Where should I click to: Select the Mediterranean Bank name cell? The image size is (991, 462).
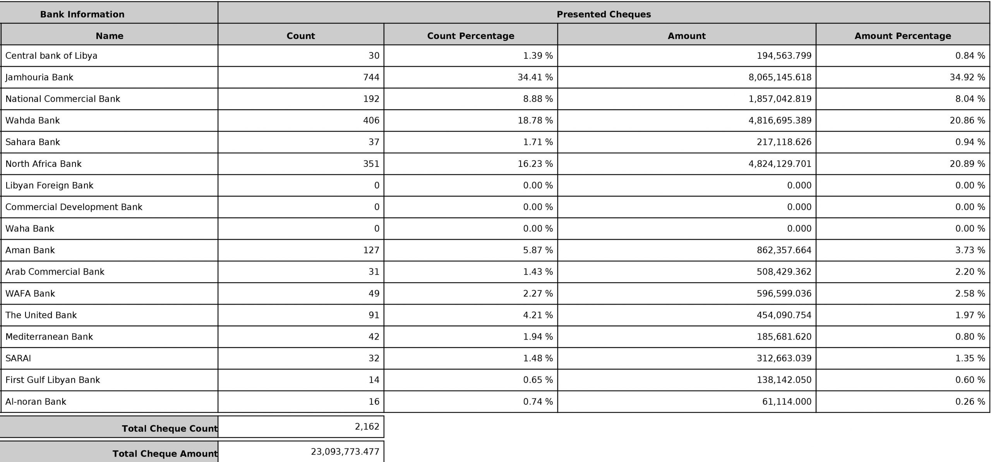coord(110,337)
